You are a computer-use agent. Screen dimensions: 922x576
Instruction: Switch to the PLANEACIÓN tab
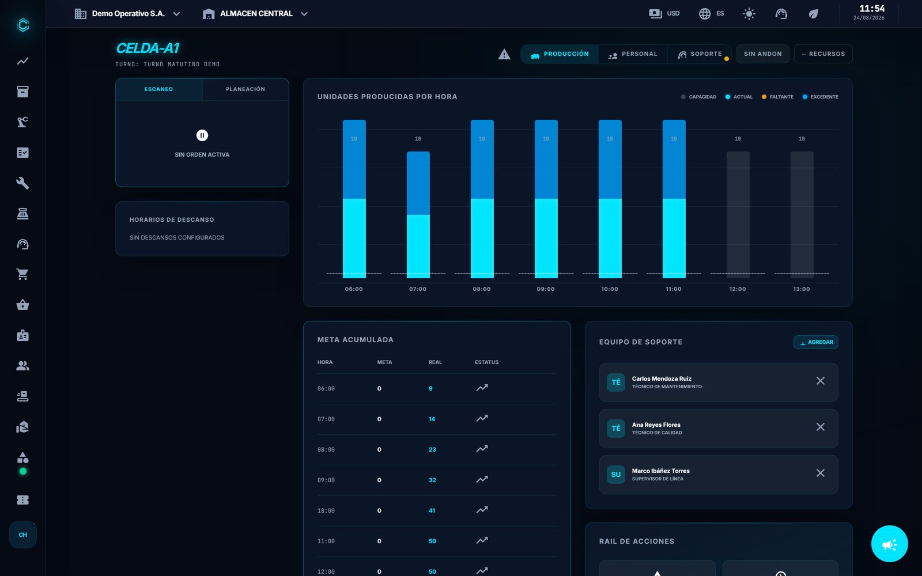(245, 89)
